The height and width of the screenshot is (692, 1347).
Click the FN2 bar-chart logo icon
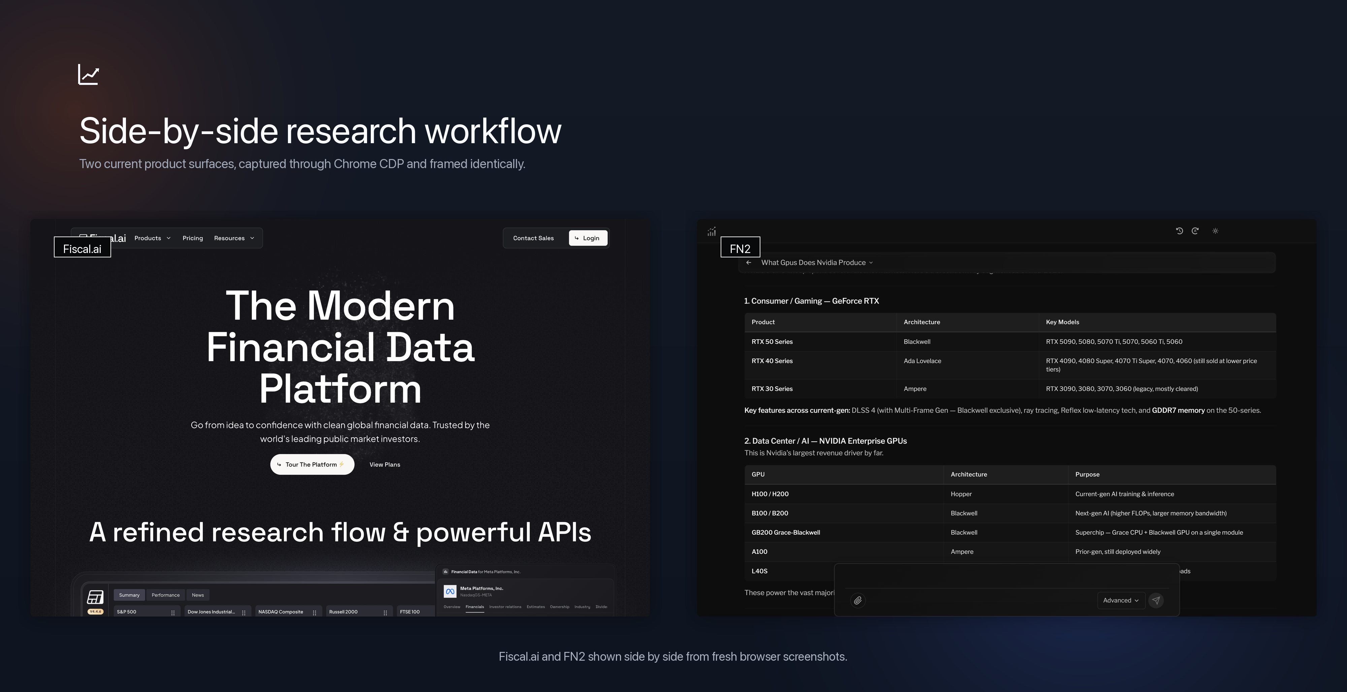712,231
